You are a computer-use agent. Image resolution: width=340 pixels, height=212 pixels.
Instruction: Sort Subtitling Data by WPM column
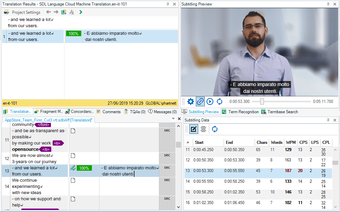291,142
